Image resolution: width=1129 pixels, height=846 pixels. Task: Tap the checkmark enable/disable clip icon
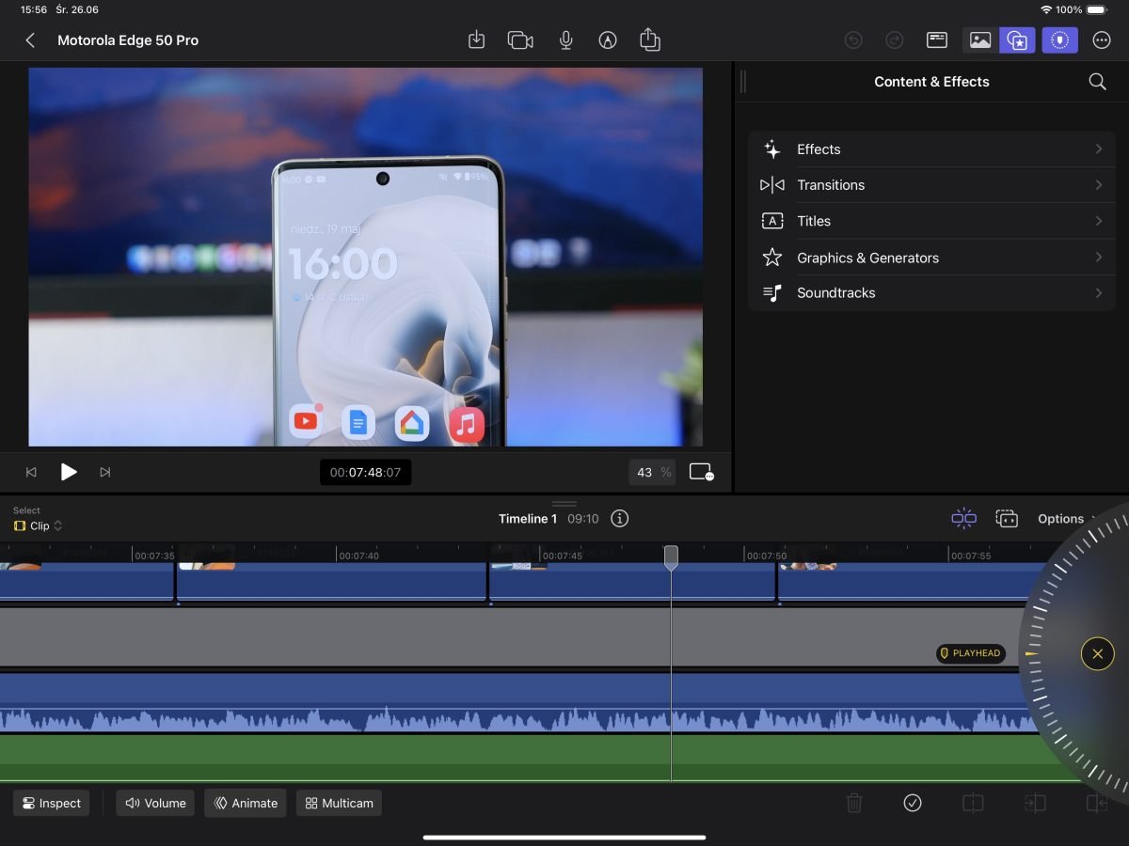point(913,803)
